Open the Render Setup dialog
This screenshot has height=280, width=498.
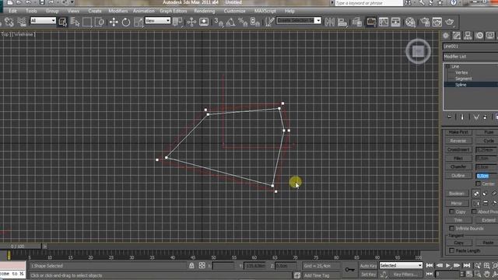(425, 22)
